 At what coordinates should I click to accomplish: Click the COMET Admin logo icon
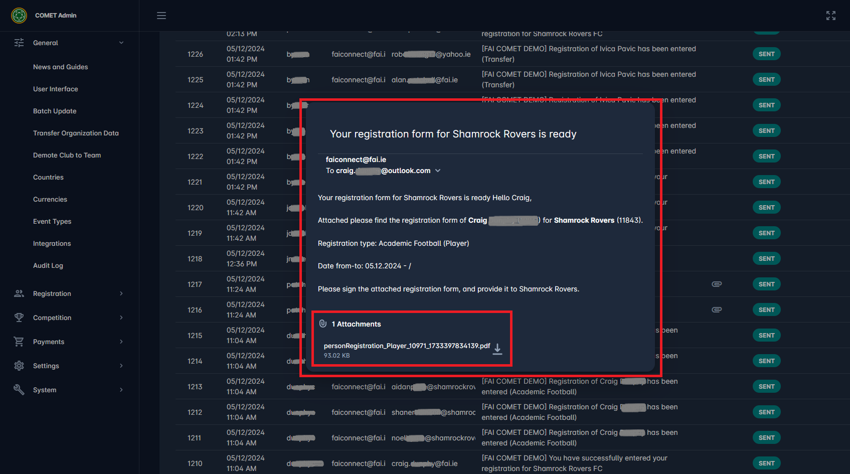pyautogui.click(x=19, y=16)
